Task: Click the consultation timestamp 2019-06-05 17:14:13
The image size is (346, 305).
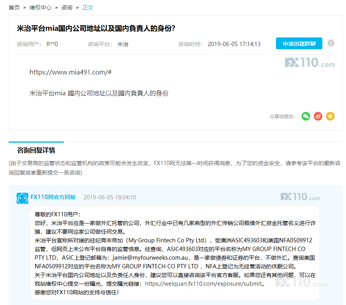Action: pos(234,44)
